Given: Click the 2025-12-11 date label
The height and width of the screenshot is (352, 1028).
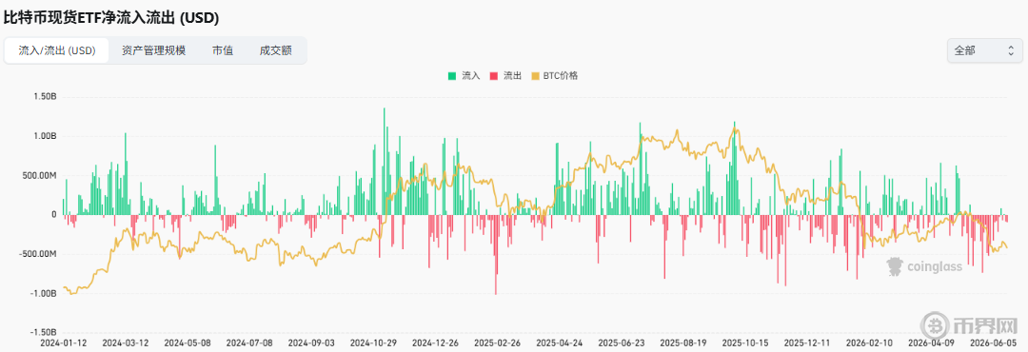Looking at the screenshot, I should click(806, 342).
